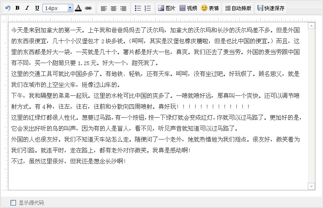Click the undo arrow icon

tap(8, 8)
